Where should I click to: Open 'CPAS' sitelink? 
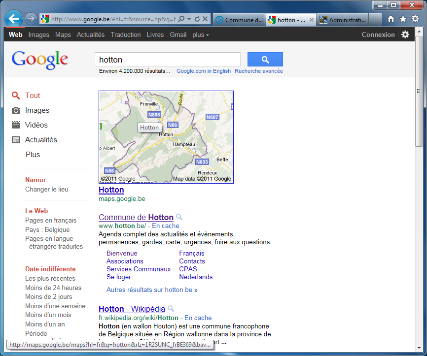pyautogui.click(x=188, y=269)
